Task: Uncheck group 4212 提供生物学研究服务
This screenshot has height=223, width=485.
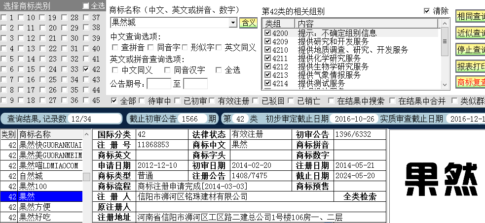Action: point(268,66)
